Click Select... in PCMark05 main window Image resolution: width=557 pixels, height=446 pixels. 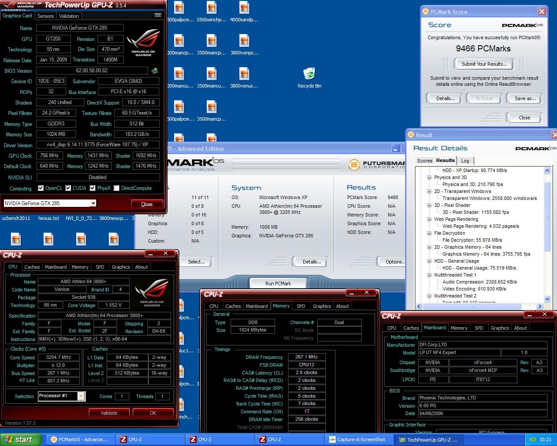click(196, 262)
